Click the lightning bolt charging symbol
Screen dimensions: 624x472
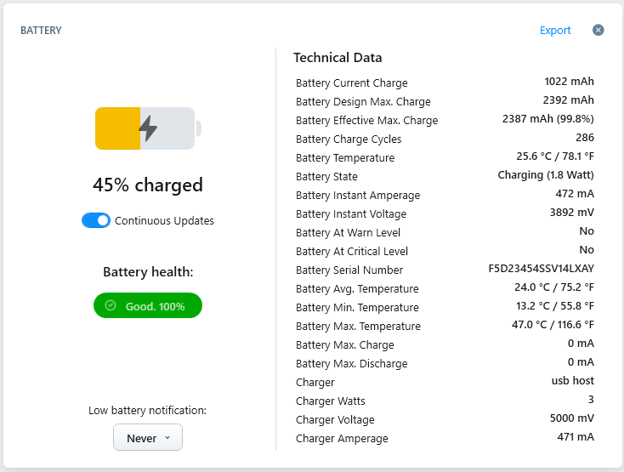[x=148, y=128]
